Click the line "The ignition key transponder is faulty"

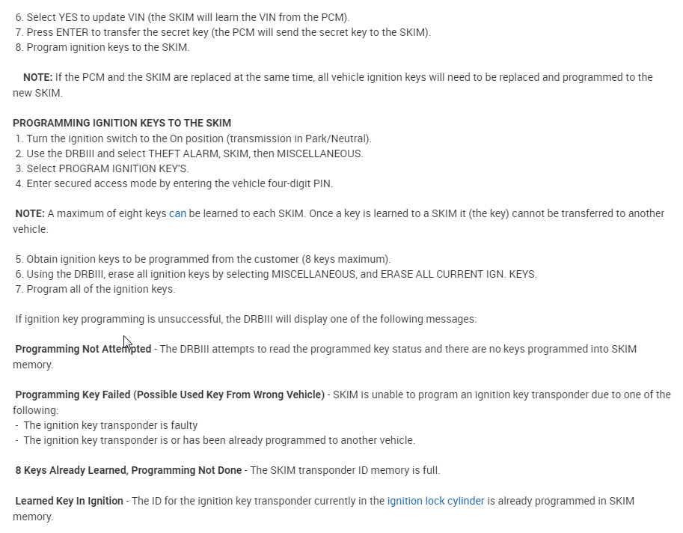pos(111,425)
